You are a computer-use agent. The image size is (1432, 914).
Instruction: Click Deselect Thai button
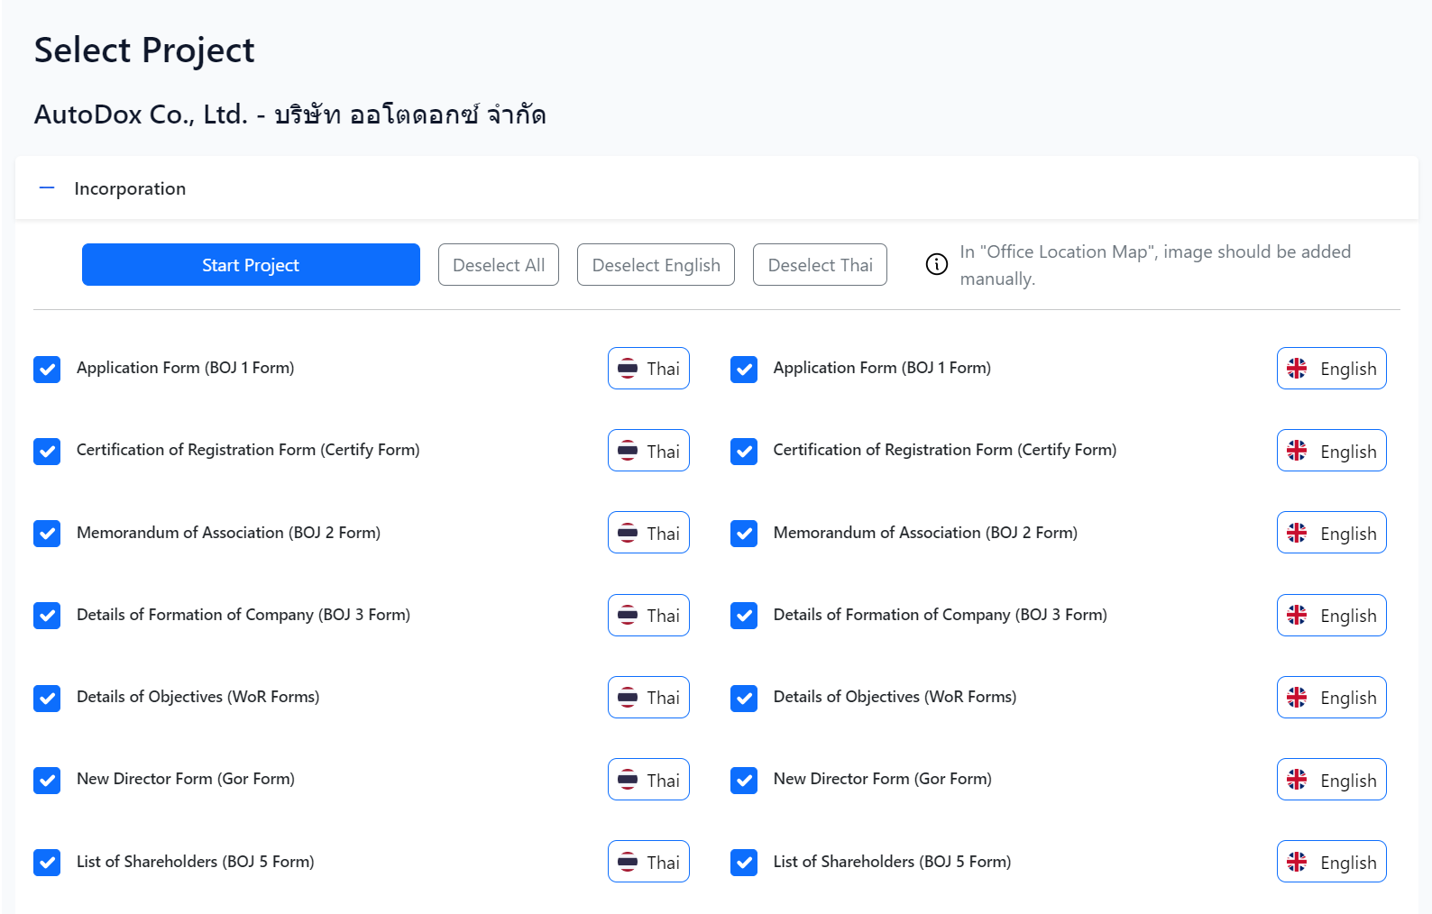pos(820,265)
